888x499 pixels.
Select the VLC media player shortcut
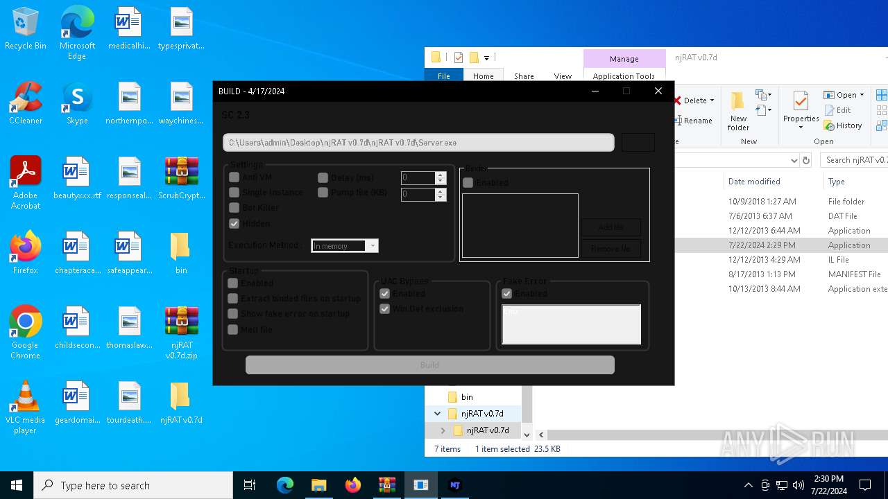26,408
